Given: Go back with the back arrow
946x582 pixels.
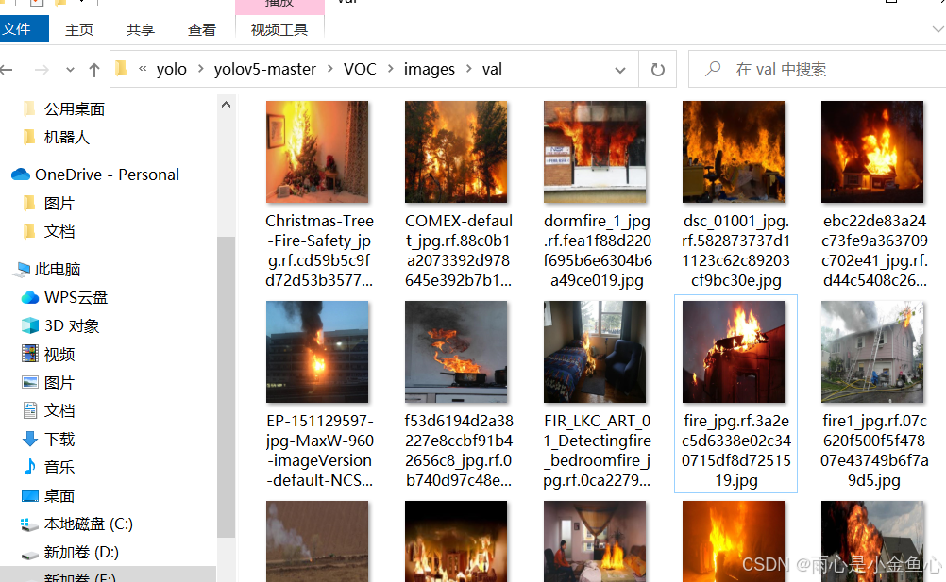Looking at the screenshot, I should tap(7, 70).
